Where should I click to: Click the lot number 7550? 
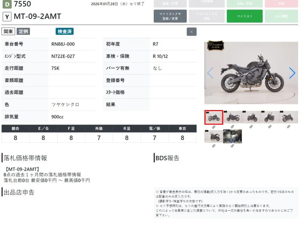(22, 4)
